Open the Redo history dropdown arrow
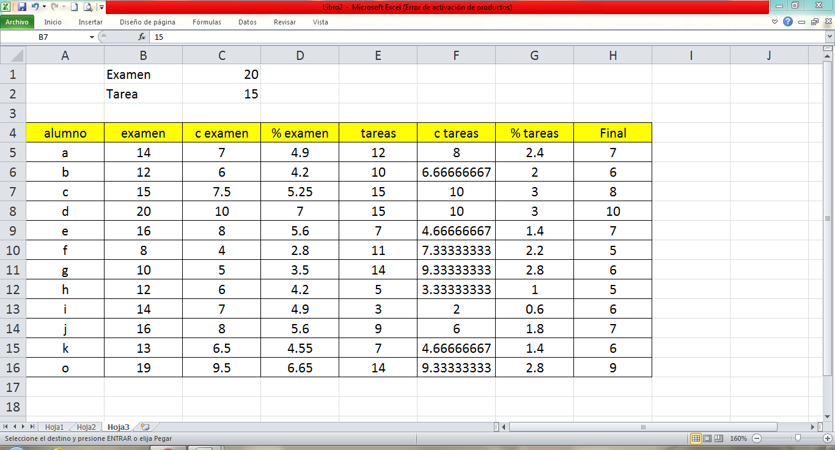This screenshot has height=450, width=835. (x=64, y=7)
